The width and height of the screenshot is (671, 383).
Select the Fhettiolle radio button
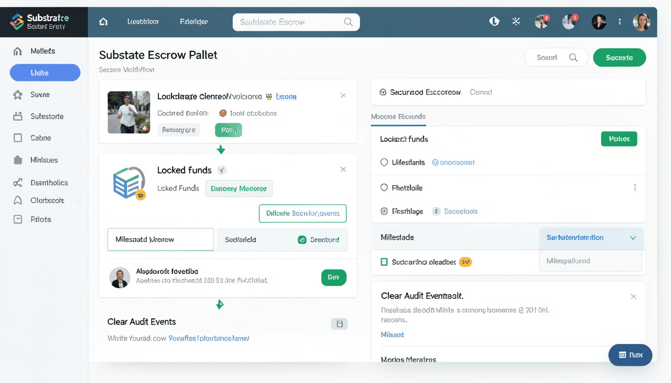(x=384, y=188)
